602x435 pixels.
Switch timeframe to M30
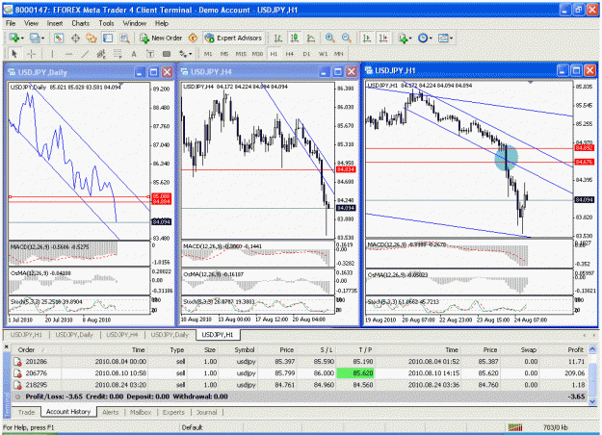[x=257, y=54]
